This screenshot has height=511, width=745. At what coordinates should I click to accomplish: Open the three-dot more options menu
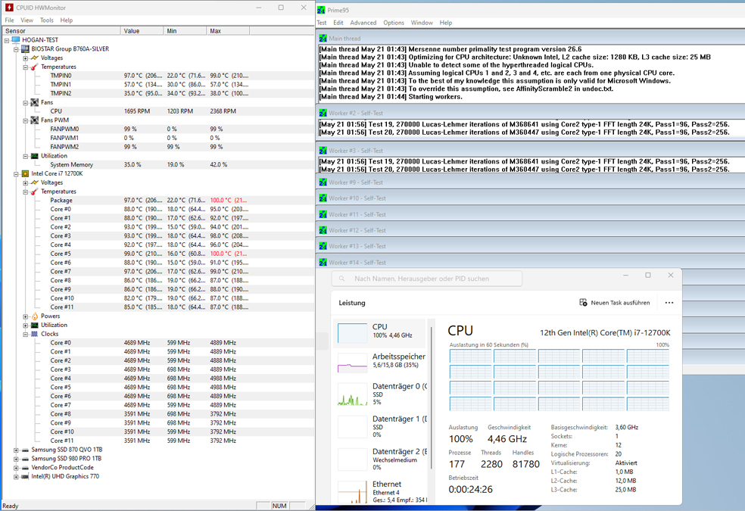(669, 303)
